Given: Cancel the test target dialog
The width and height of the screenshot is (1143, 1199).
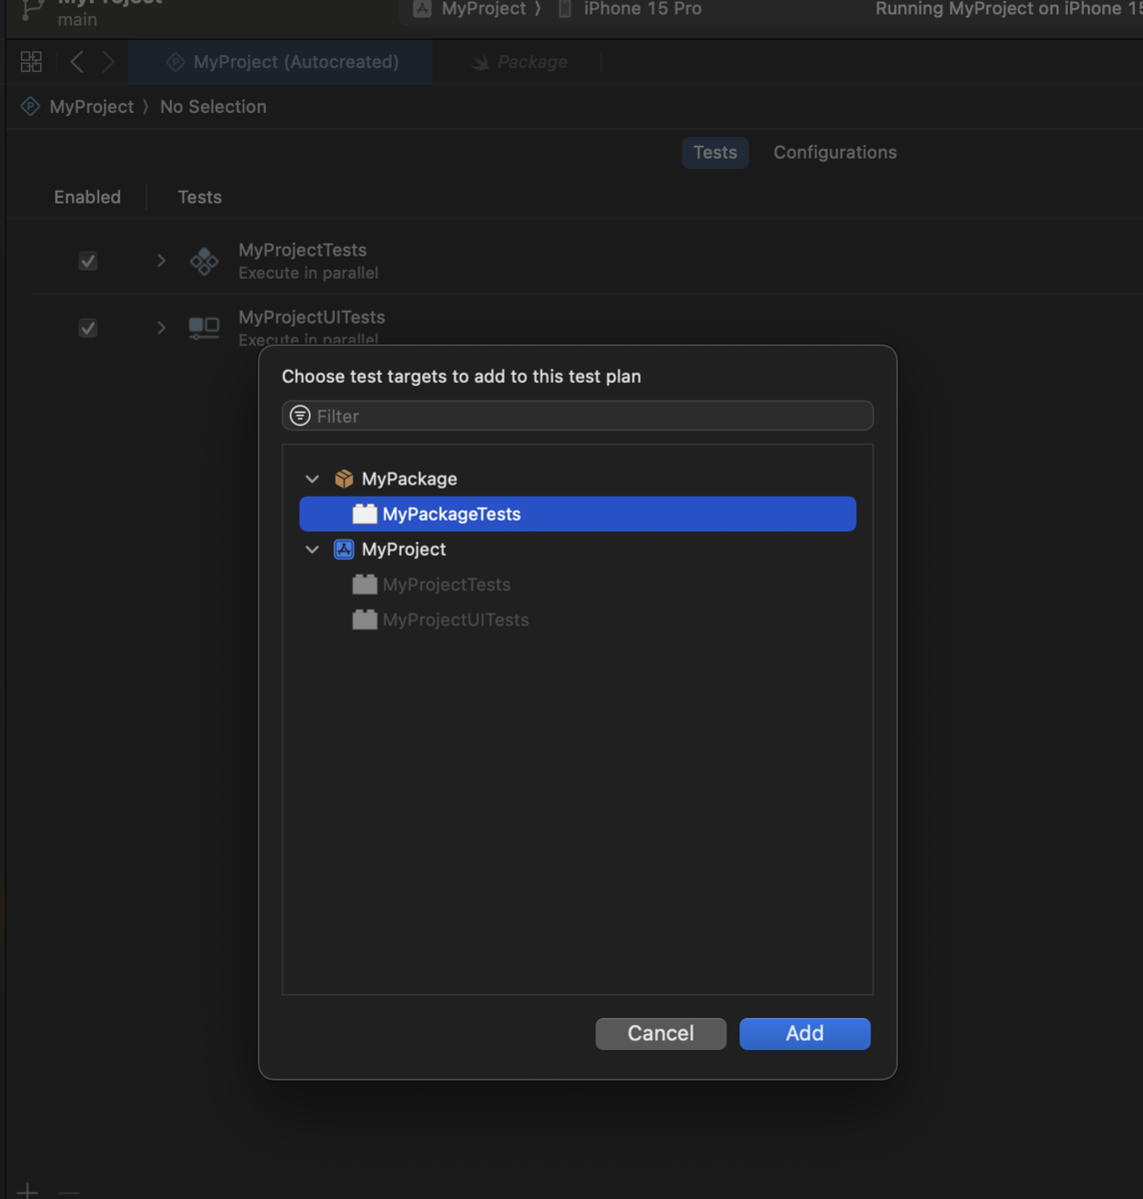Looking at the screenshot, I should click(x=660, y=1033).
